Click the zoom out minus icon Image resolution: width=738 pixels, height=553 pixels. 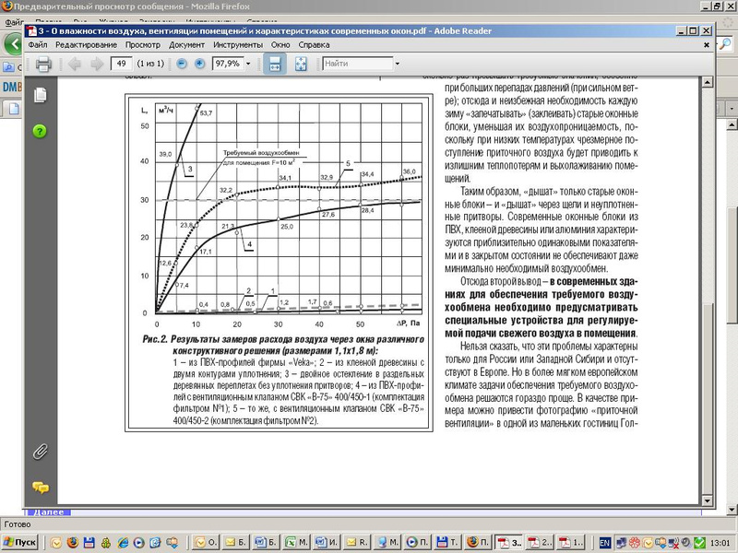click(182, 64)
